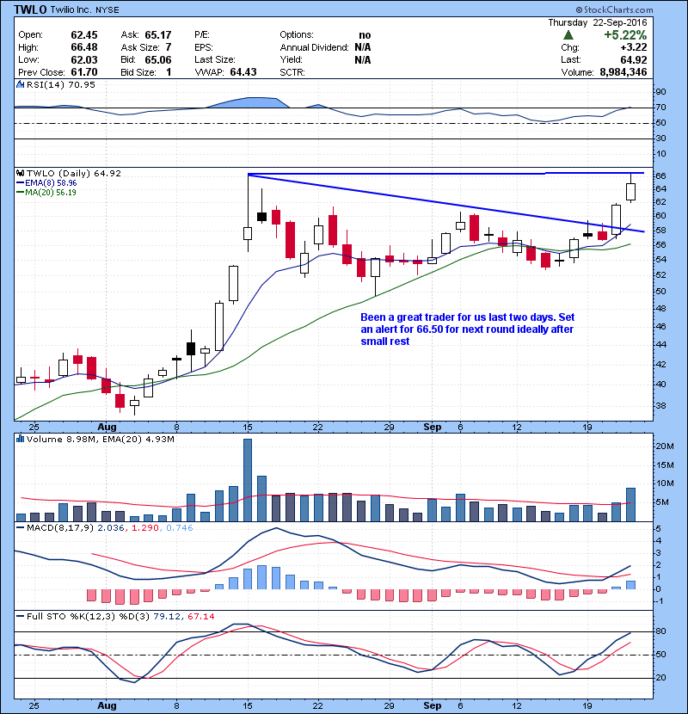Click the Annual Dividend N/A value

pos(362,47)
